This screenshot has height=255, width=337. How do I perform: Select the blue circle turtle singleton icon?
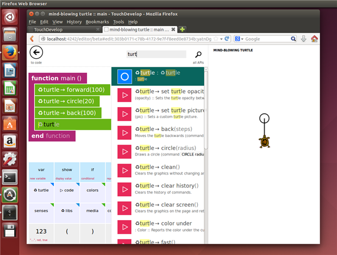click(x=125, y=77)
